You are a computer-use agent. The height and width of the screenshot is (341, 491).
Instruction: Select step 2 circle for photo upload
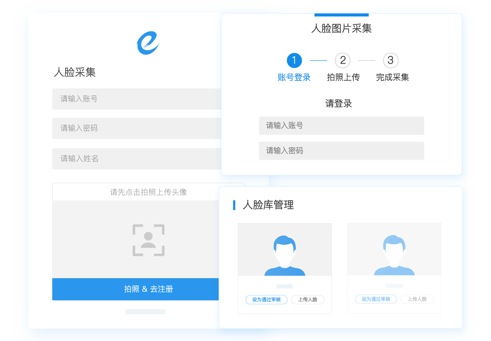[x=343, y=61]
